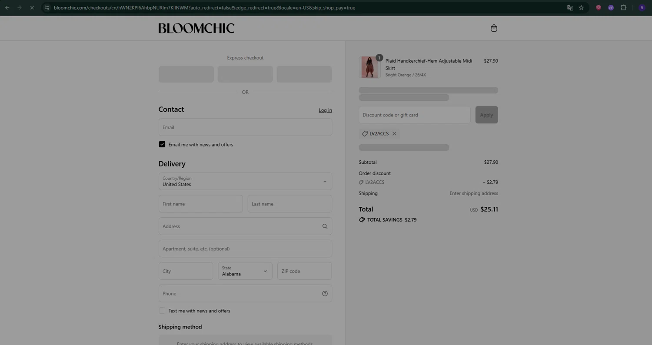652x345 pixels.
Task: Focus the ZIP code field
Action: point(305,271)
